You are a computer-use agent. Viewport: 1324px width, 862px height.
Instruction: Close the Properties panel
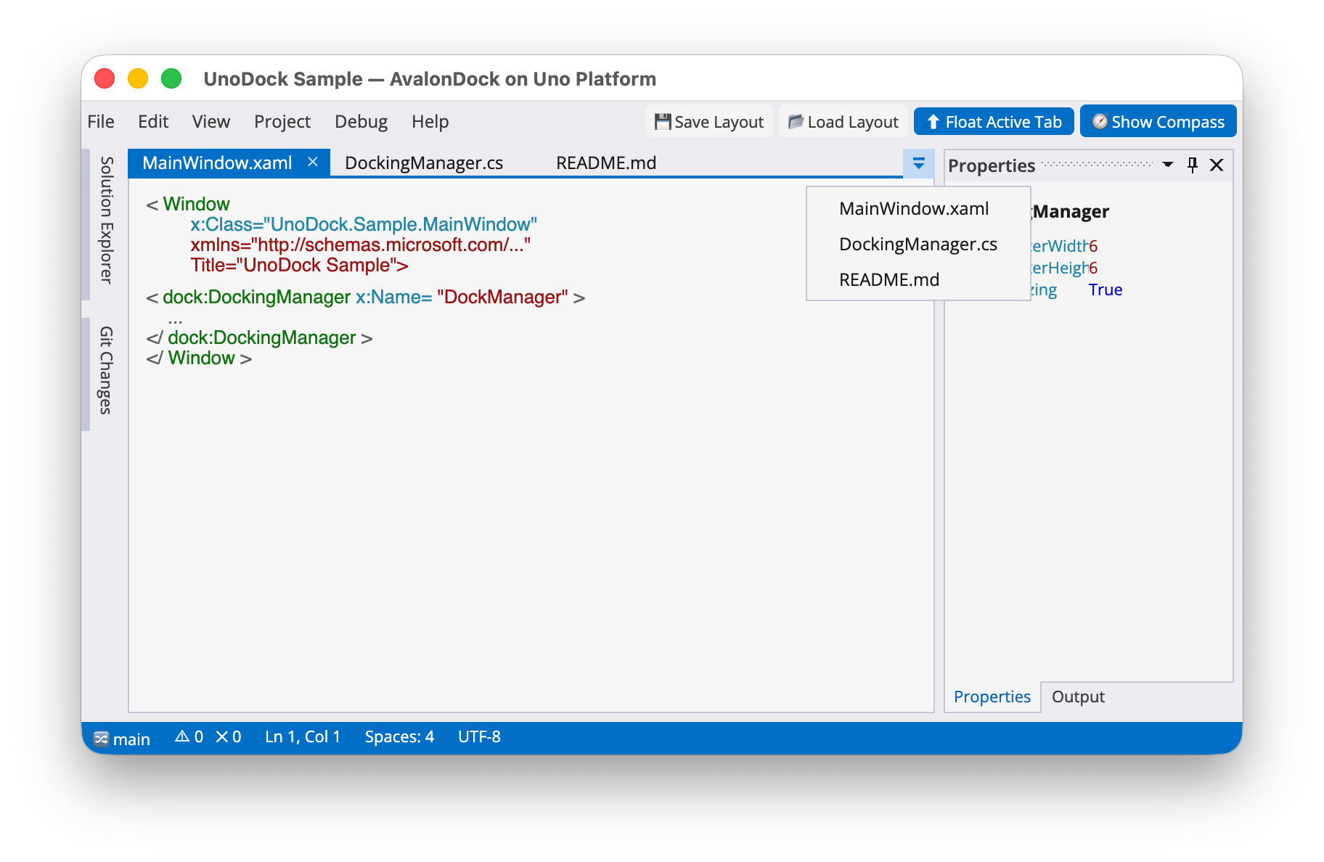click(x=1217, y=165)
